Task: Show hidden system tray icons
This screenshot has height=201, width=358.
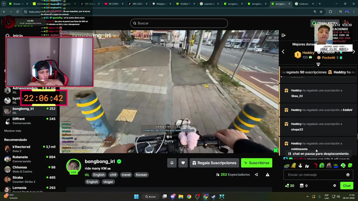Action: pyautogui.click(x=307, y=197)
